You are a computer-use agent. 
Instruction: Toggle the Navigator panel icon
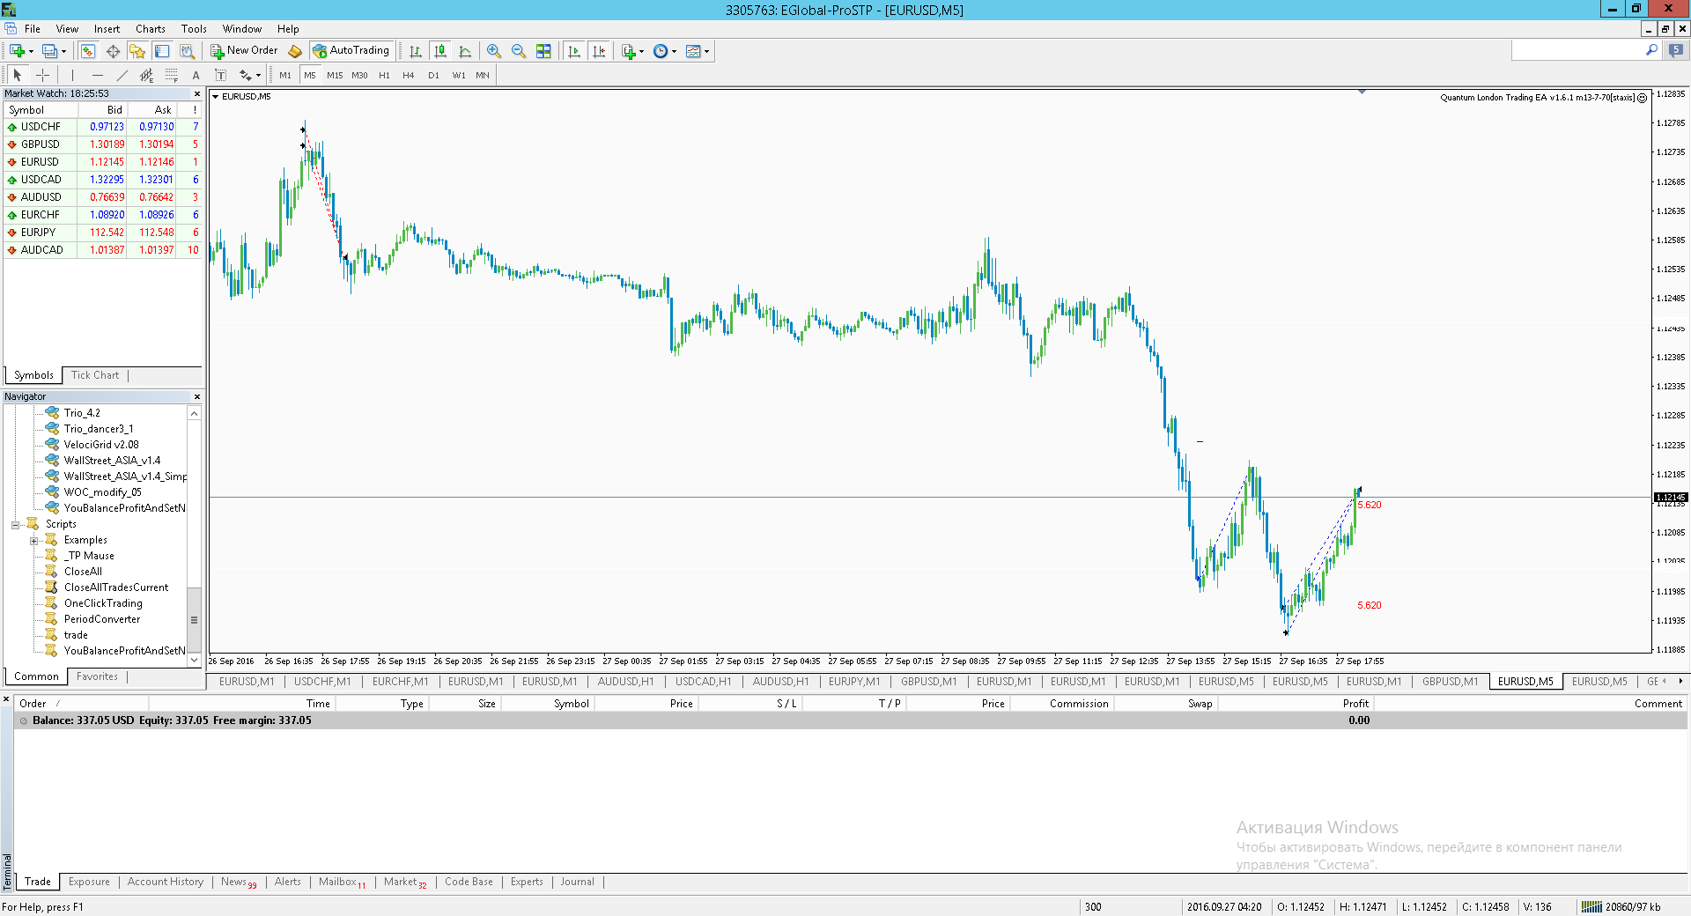click(x=137, y=51)
